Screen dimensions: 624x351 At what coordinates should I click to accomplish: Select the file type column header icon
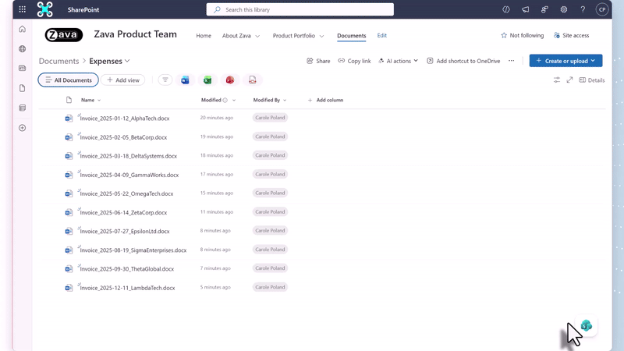pos(69,100)
